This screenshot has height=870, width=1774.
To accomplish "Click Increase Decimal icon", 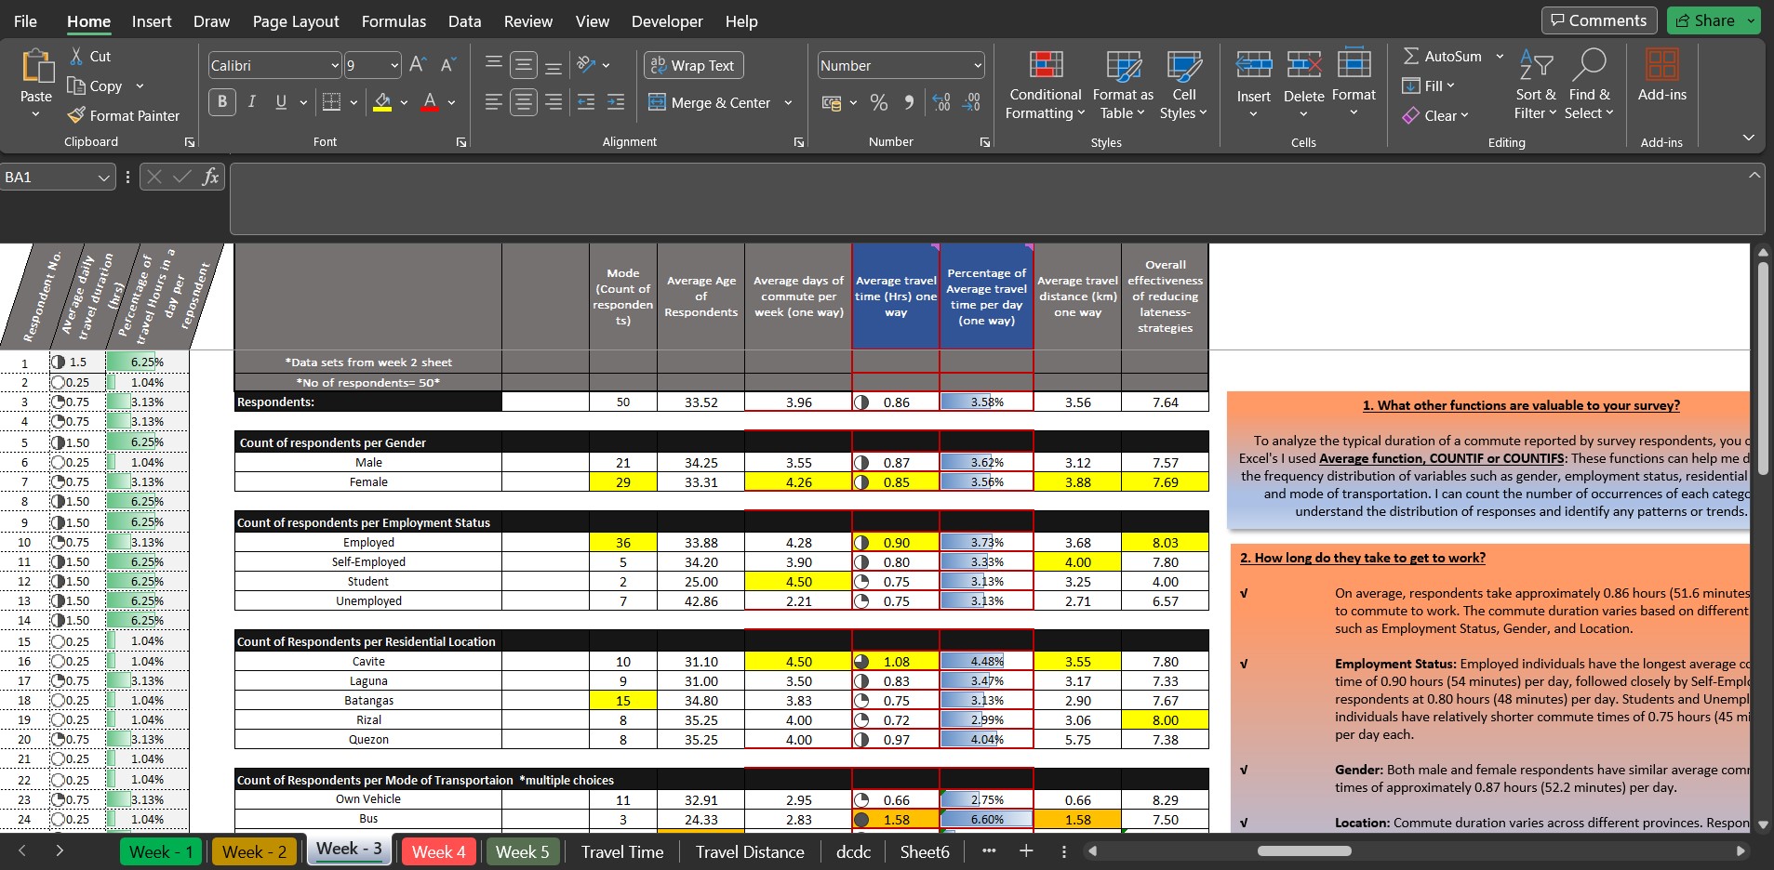I will click(941, 102).
